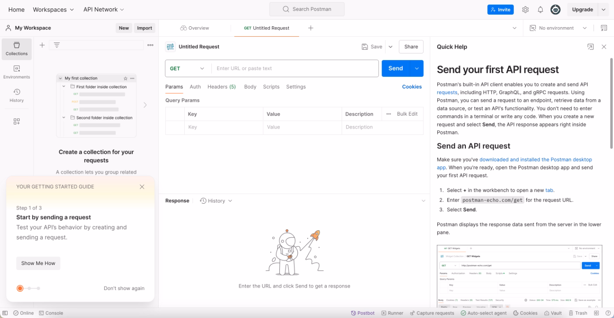Open the No environment selector
Screen dimensions: 614x318
(x=557, y=28)
